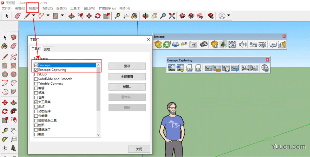Enable the 标准 toolbar checkbox

[x=36, y=93]
